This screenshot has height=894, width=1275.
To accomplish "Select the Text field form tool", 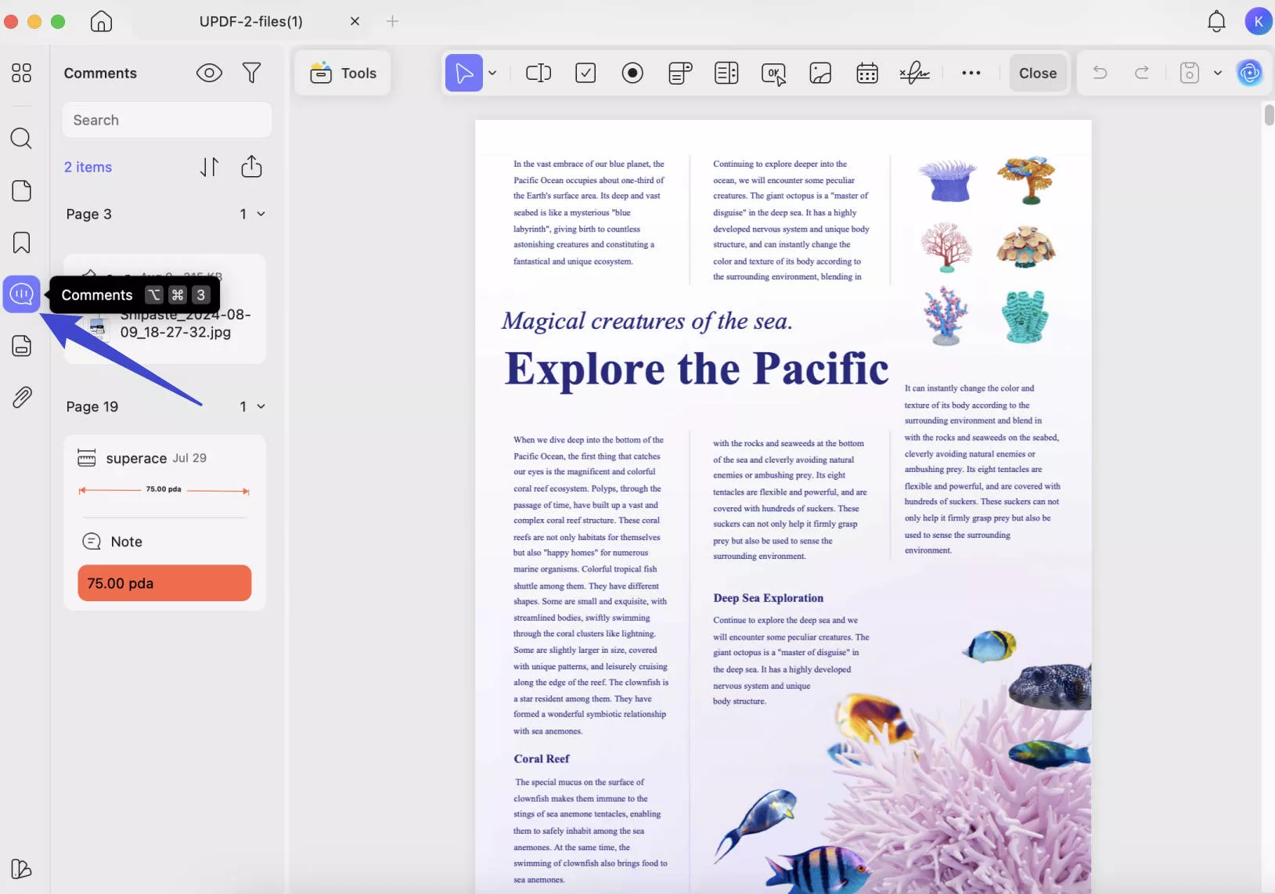I will 538,73.
